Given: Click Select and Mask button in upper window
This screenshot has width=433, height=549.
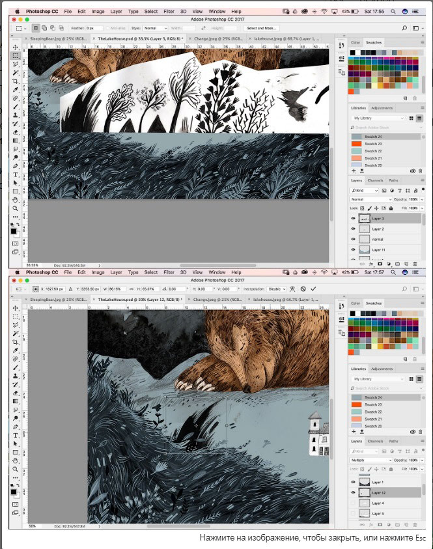Looking at the screenshot, I should point(261,28).
